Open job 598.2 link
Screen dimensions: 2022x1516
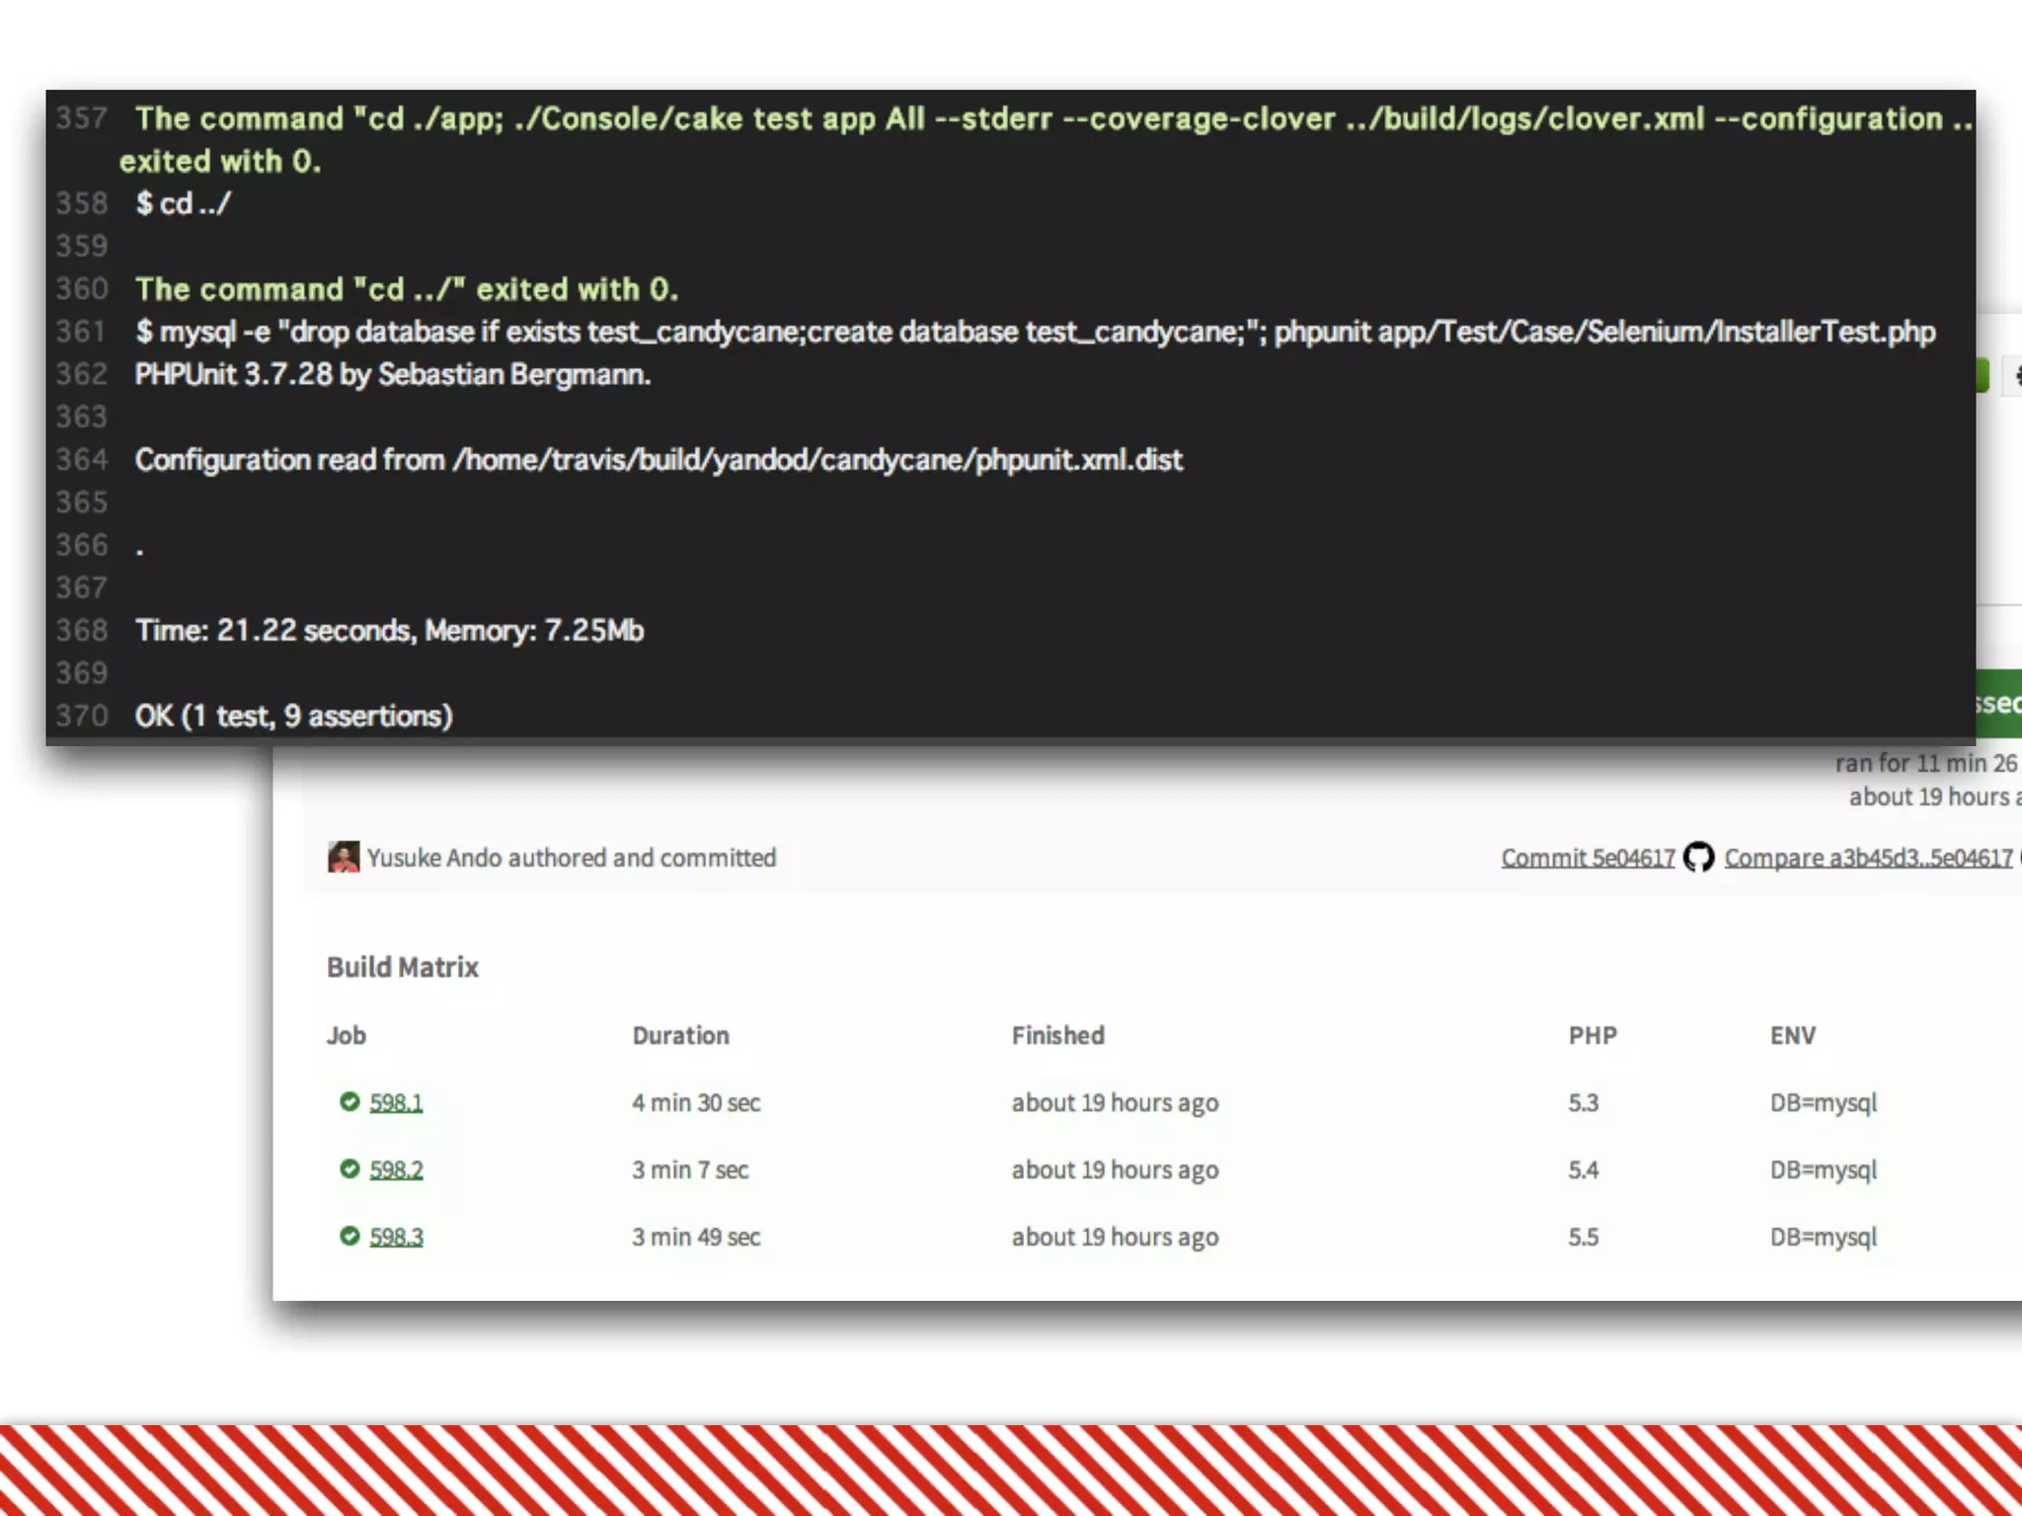(x=396, y=1170)
